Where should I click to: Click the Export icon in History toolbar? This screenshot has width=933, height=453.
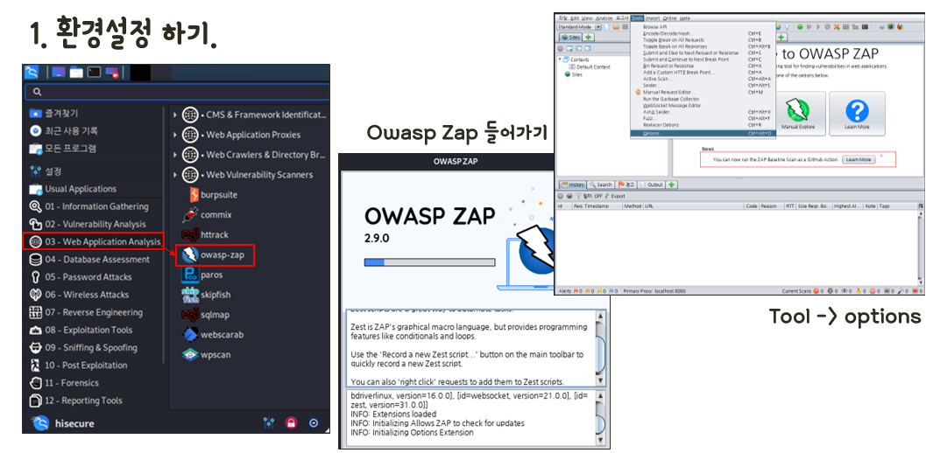point(615,195)
